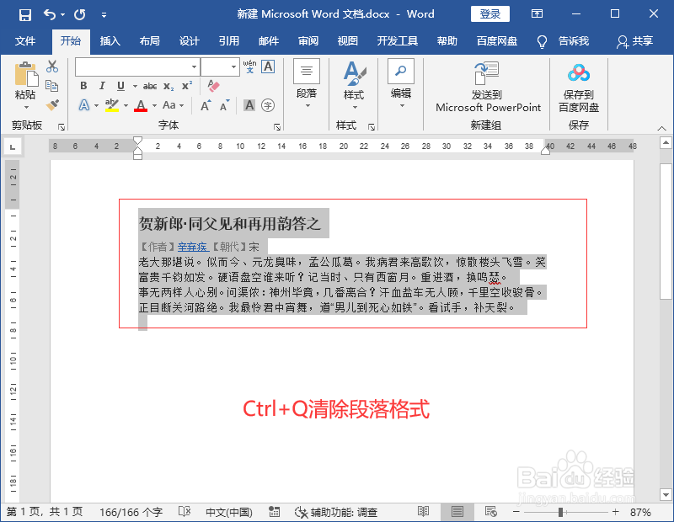The width and height of the screenshot is (674, 522).
Task: Apply text effects (outlined A) icon
Action: click(84, 105)
